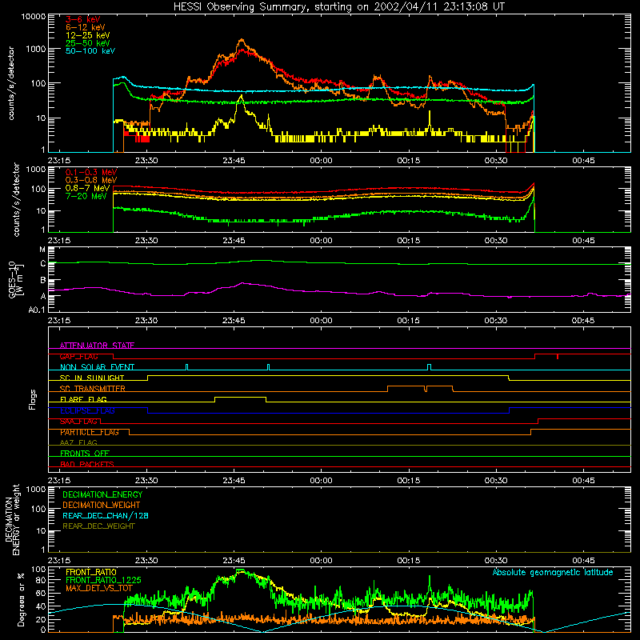This screenshot has height=640, width=640.
Task: Click 00:00 tick label under top plot
Action: coord(322,161)
